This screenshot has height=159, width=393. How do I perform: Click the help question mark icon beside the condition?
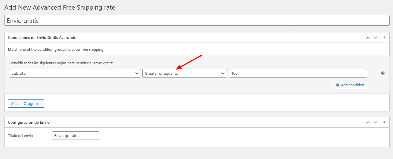tap(383, 73)
